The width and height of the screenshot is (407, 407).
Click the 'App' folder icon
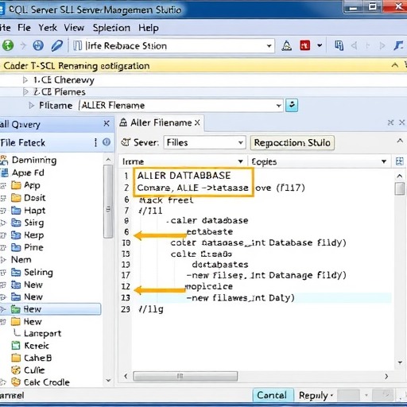click(x=16, y=185)
